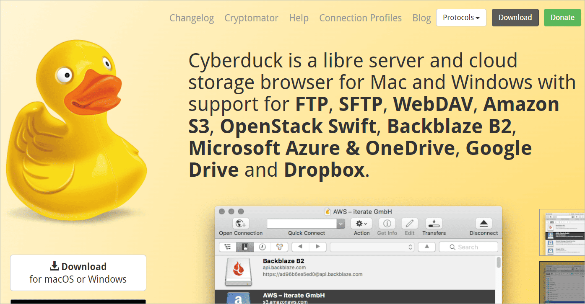Expand the Quick Connect dropdown arrow
585x304 pixels.
click(341, 224)
